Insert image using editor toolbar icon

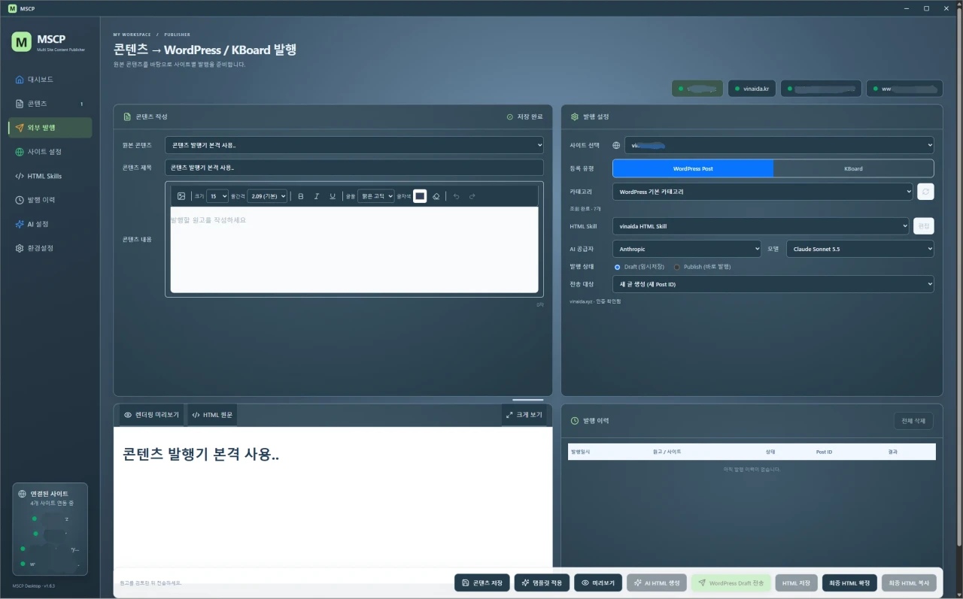181,196
